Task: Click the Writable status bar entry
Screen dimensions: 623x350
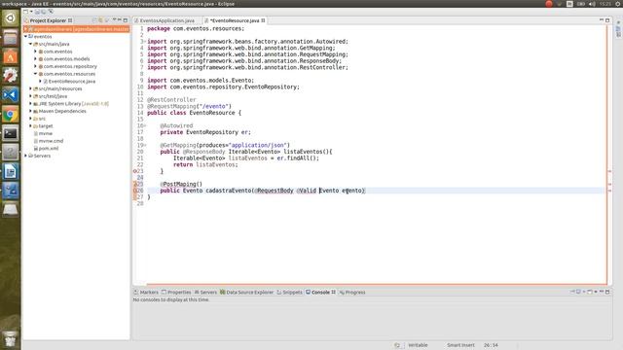Action: [x=418, y=345]
